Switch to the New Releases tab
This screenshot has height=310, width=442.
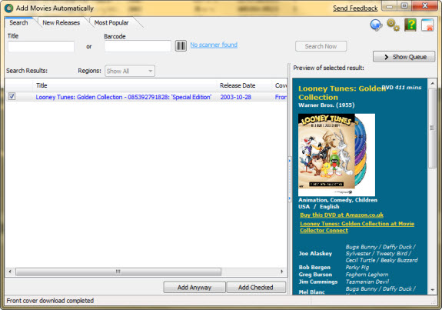click(61, 22)
